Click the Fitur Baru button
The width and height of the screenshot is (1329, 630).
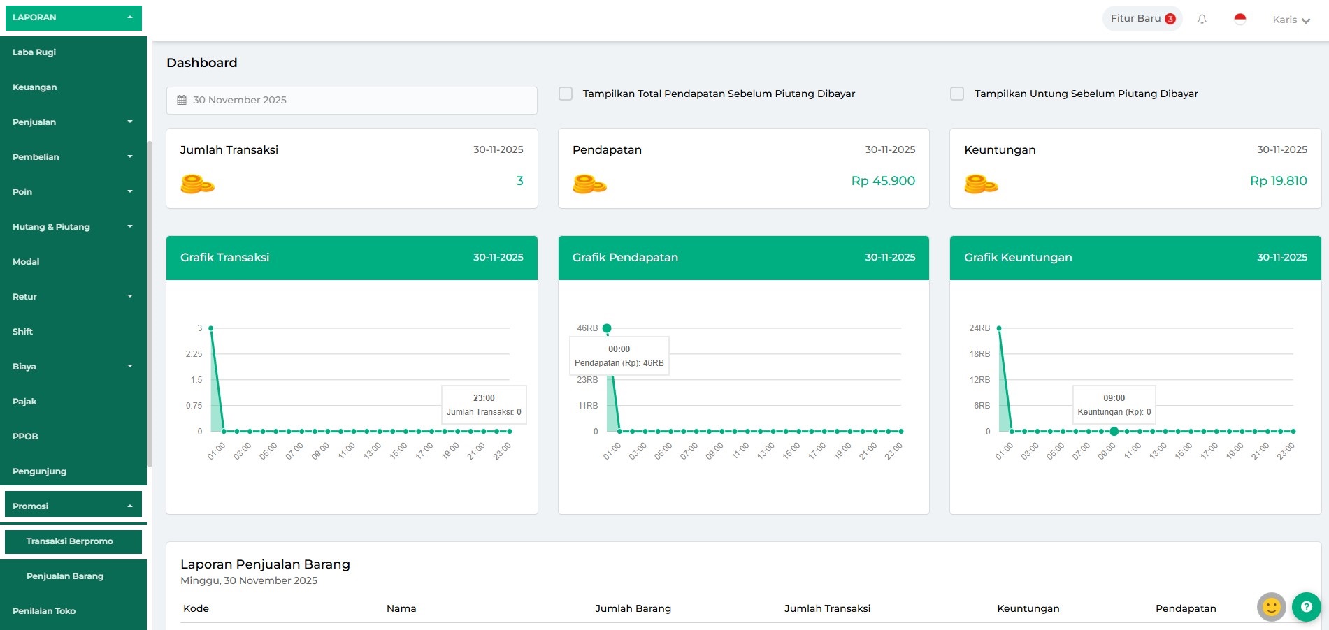coord(1142,19)
